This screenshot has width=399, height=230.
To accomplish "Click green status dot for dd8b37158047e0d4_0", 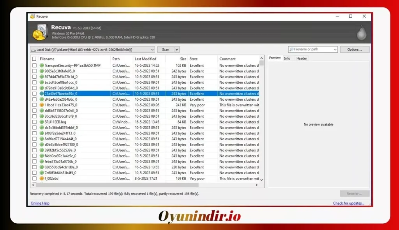I will tap(42, 111).
